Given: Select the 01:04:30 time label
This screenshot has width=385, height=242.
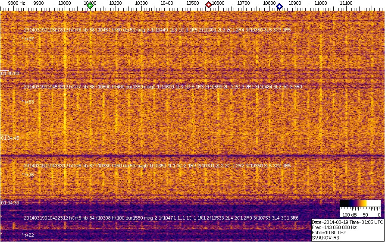Looking at the screenshot, I should pyautogui.click(x=10, y=203).
